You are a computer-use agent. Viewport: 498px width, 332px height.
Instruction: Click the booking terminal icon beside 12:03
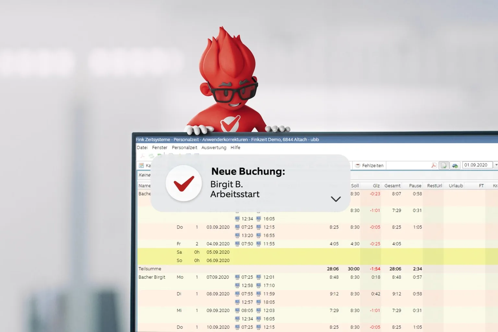(x=258, y=311)
